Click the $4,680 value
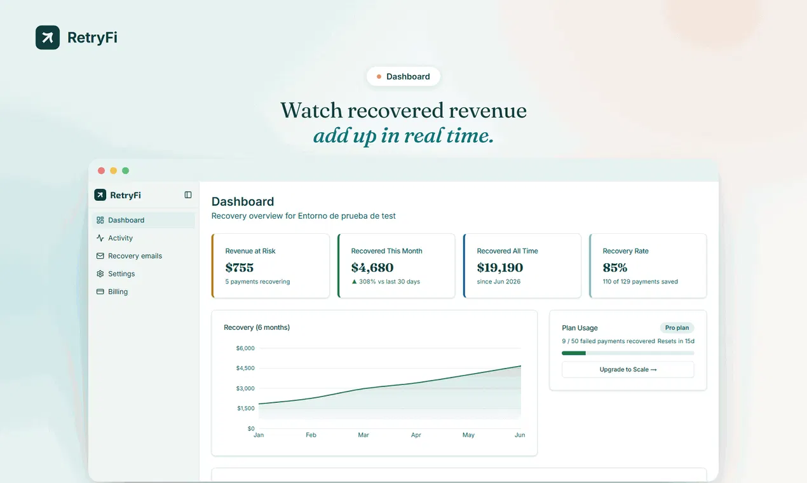The height and width of the screenshot is (483, 807). tap(372, 268)
